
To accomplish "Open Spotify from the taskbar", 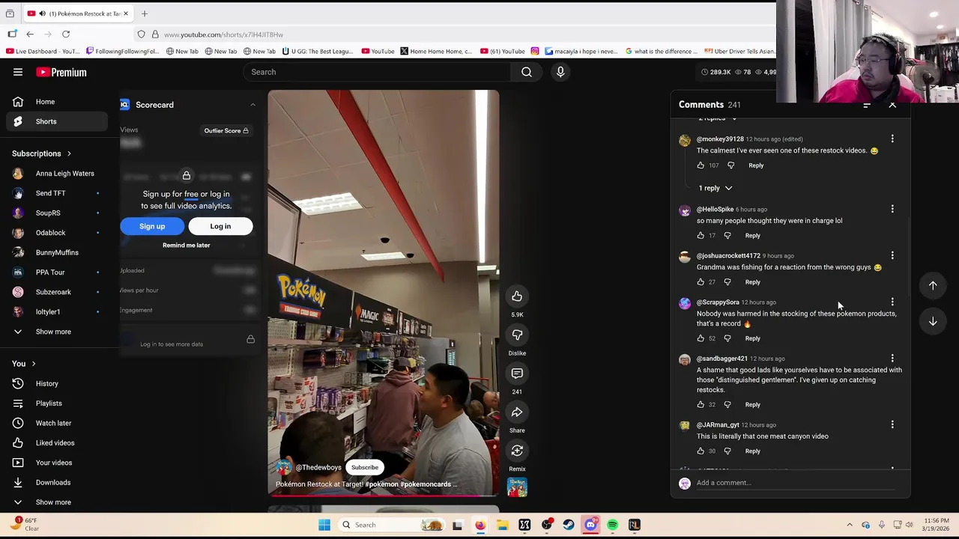I will [x=613, y=525].
